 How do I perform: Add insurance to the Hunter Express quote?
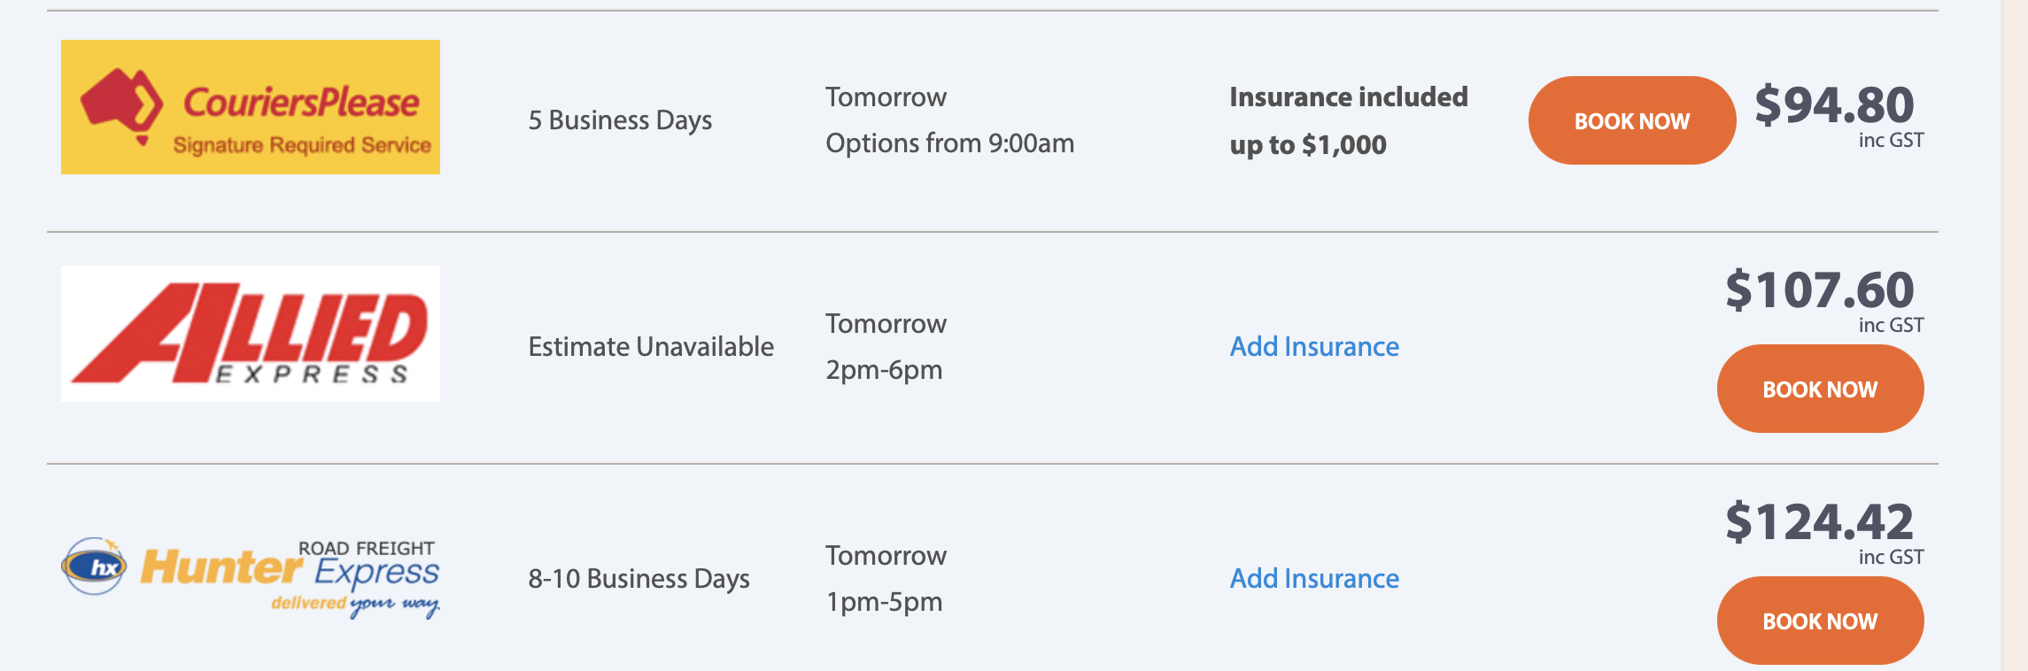coord(1314,578)
